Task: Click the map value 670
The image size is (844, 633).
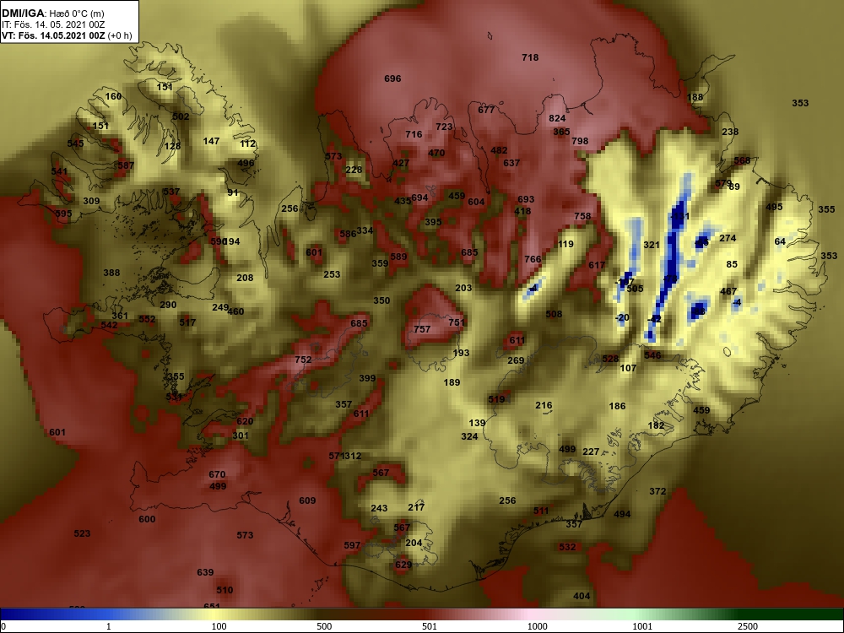Action: click(x=217, y=474)
